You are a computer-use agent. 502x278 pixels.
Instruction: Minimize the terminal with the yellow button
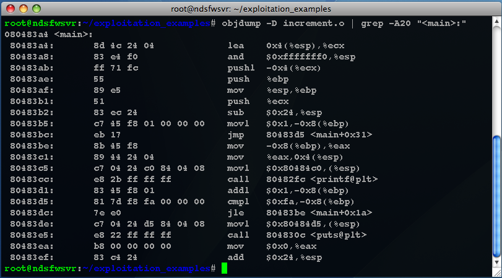tap(24, 9)
